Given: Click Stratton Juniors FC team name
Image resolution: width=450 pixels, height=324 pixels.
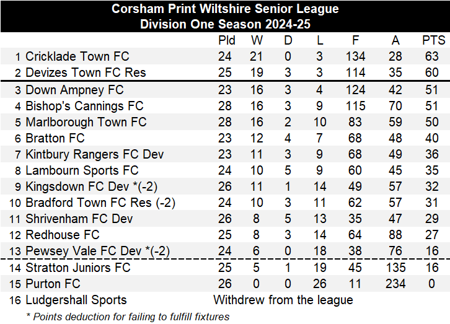Looking at the screenshot, I should coord(78,268).
